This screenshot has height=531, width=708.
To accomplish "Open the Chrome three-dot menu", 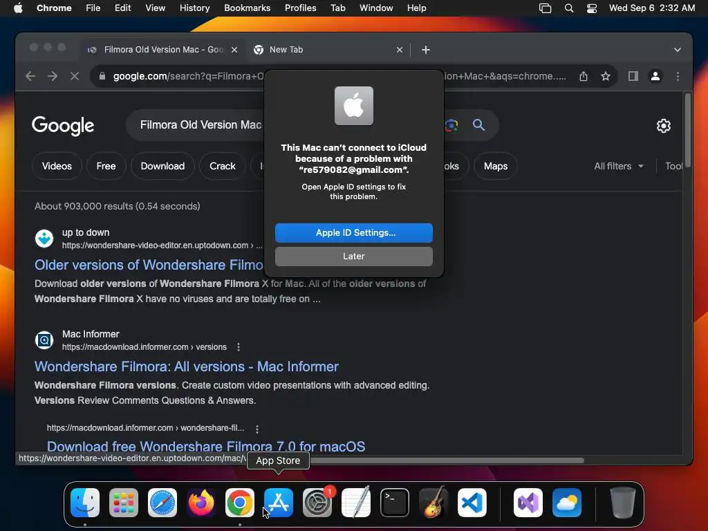I will 678,76.
